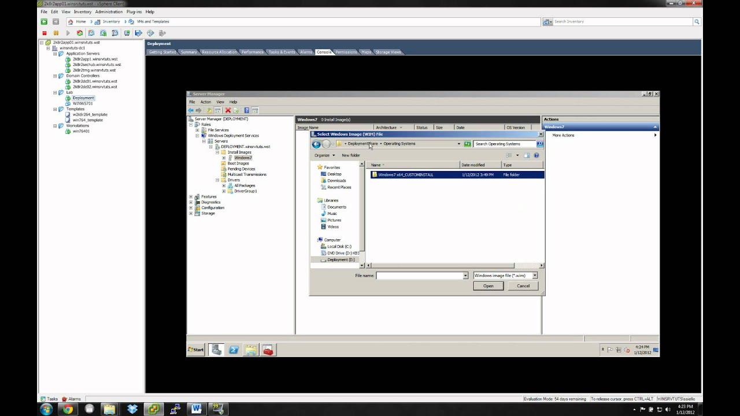Open the change view dropdown arrow in file dialog
The height and width of the screenshot is (416, 740).
point(517,155)
